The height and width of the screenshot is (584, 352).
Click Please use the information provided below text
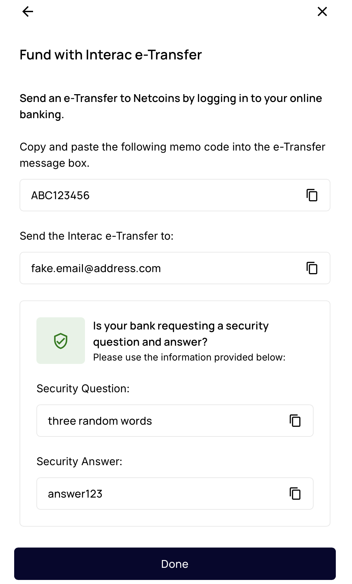189,357
